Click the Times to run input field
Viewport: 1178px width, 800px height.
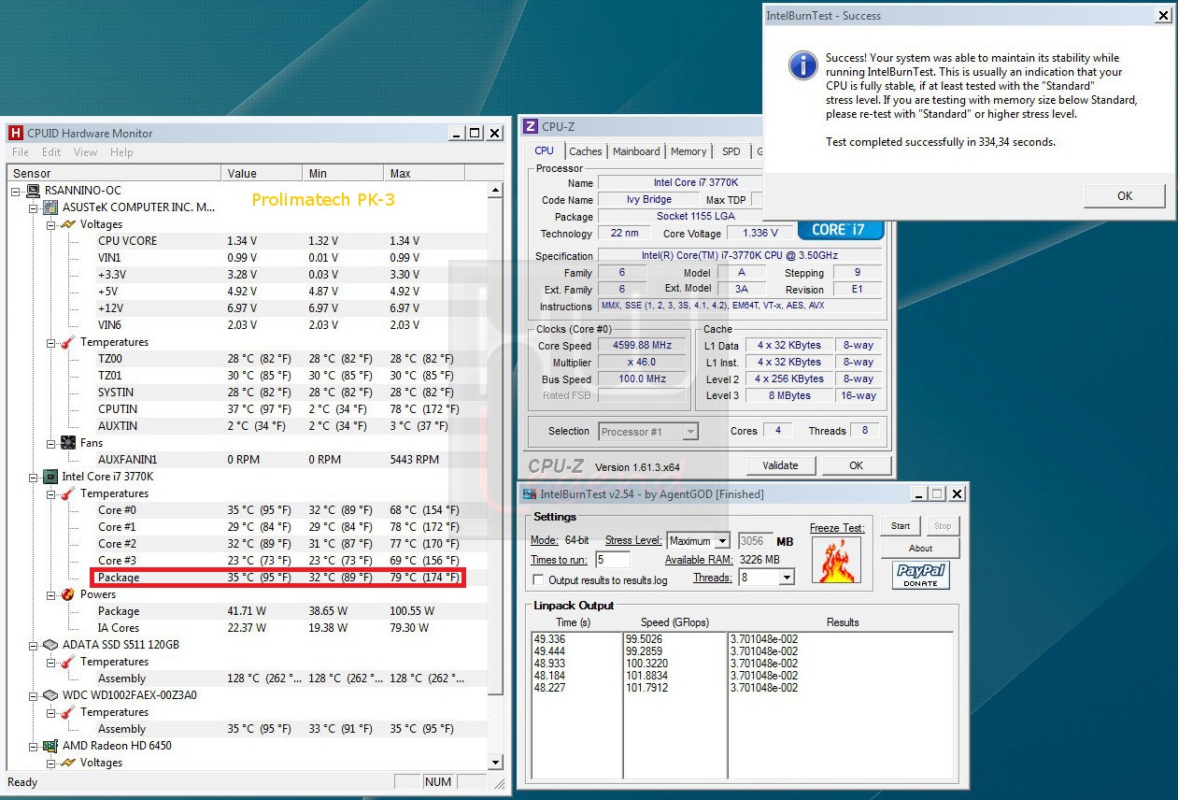click(x=613, y=560)
